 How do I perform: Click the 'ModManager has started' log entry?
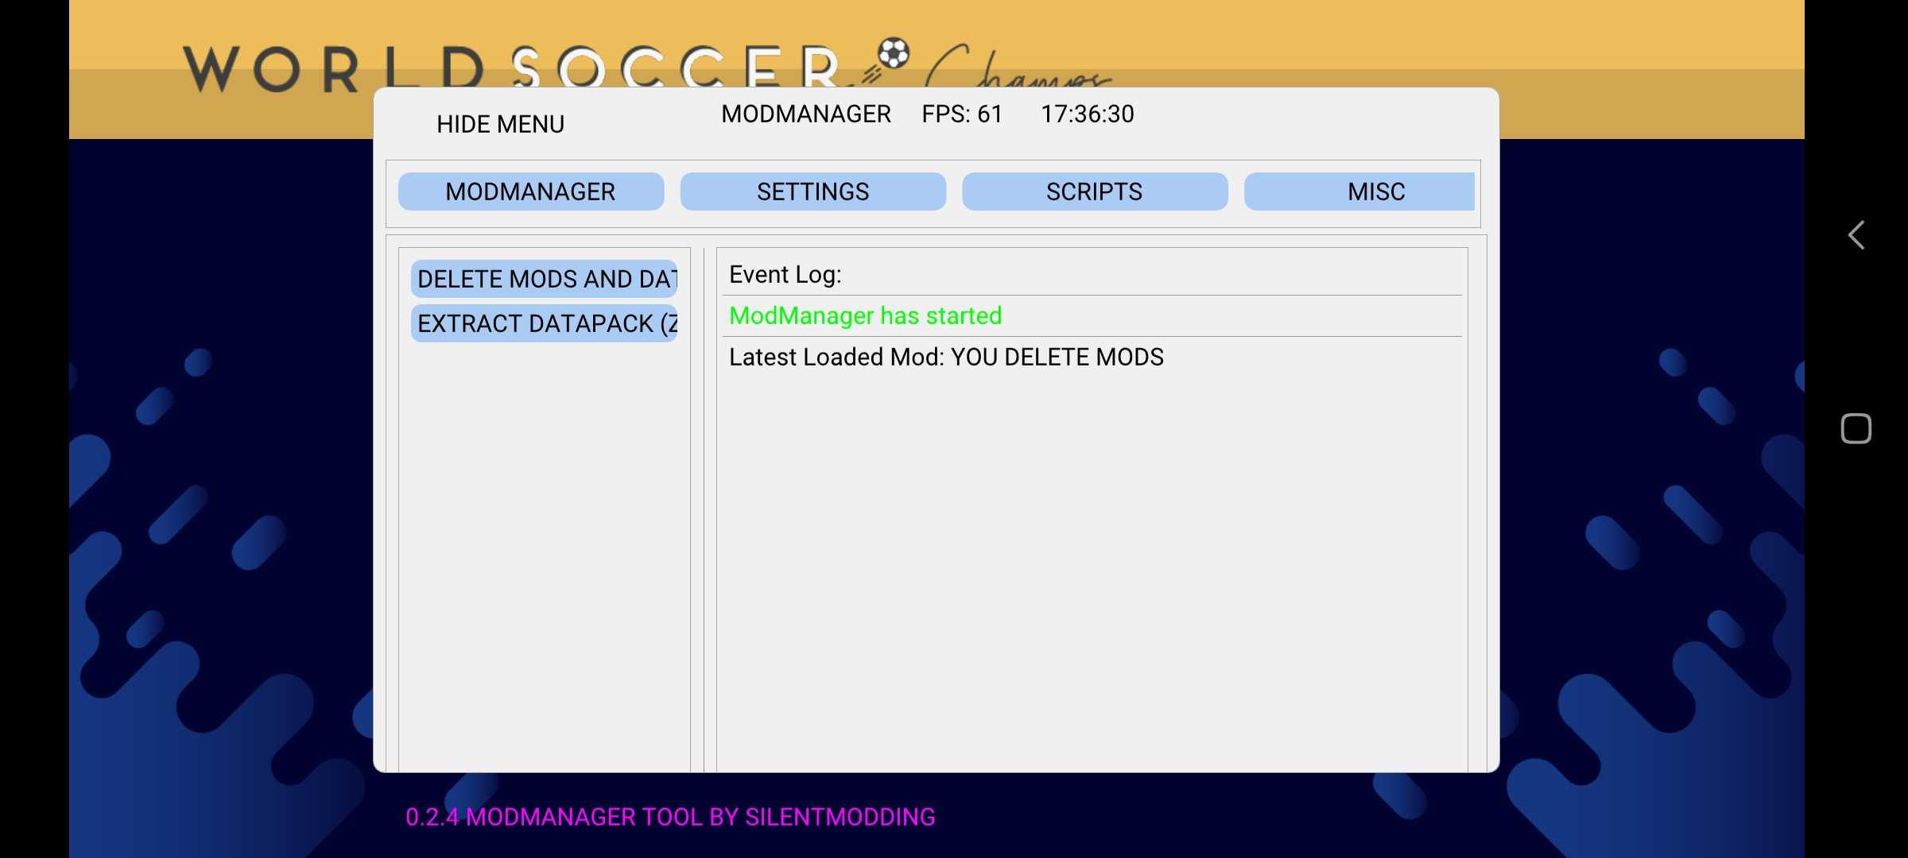866,315
